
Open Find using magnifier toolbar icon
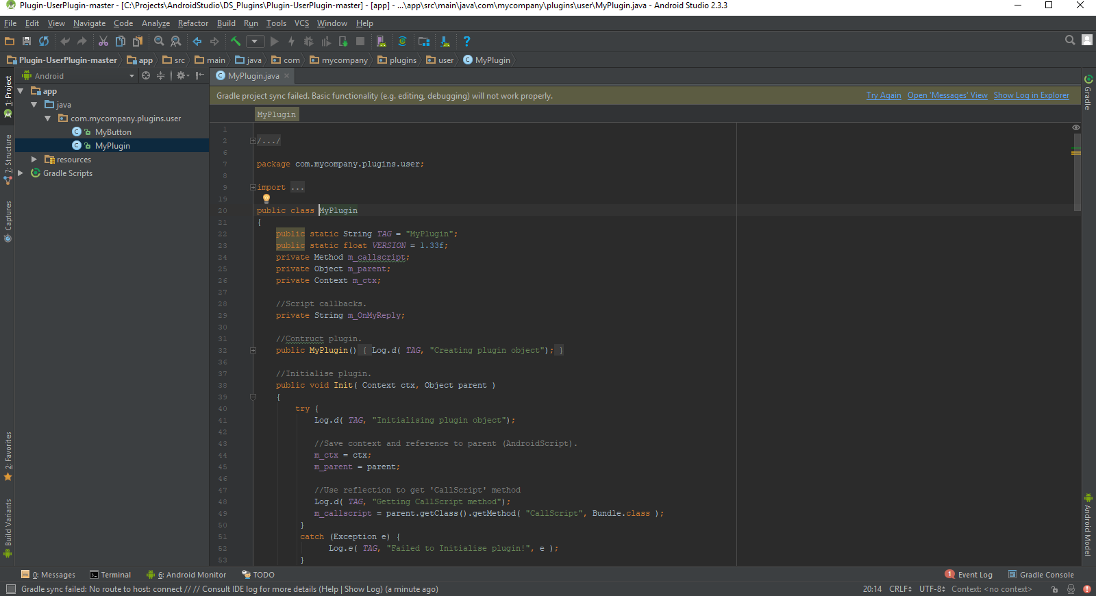tap(159, 41)
